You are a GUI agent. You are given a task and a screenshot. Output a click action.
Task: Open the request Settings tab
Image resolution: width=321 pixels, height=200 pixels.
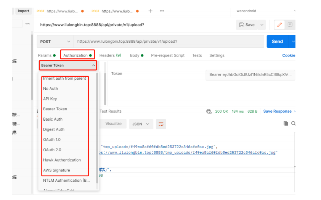pyautogui.click(x=217, y=55)
